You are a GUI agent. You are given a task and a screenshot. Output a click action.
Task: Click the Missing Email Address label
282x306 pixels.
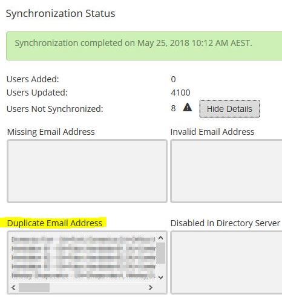pos(51,132)
